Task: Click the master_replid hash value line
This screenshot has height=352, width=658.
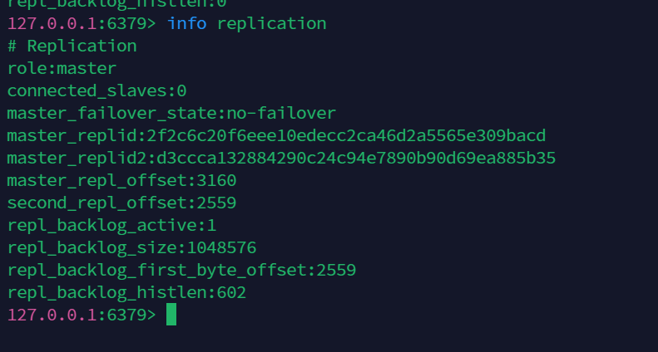Action: tap(276, 135)
